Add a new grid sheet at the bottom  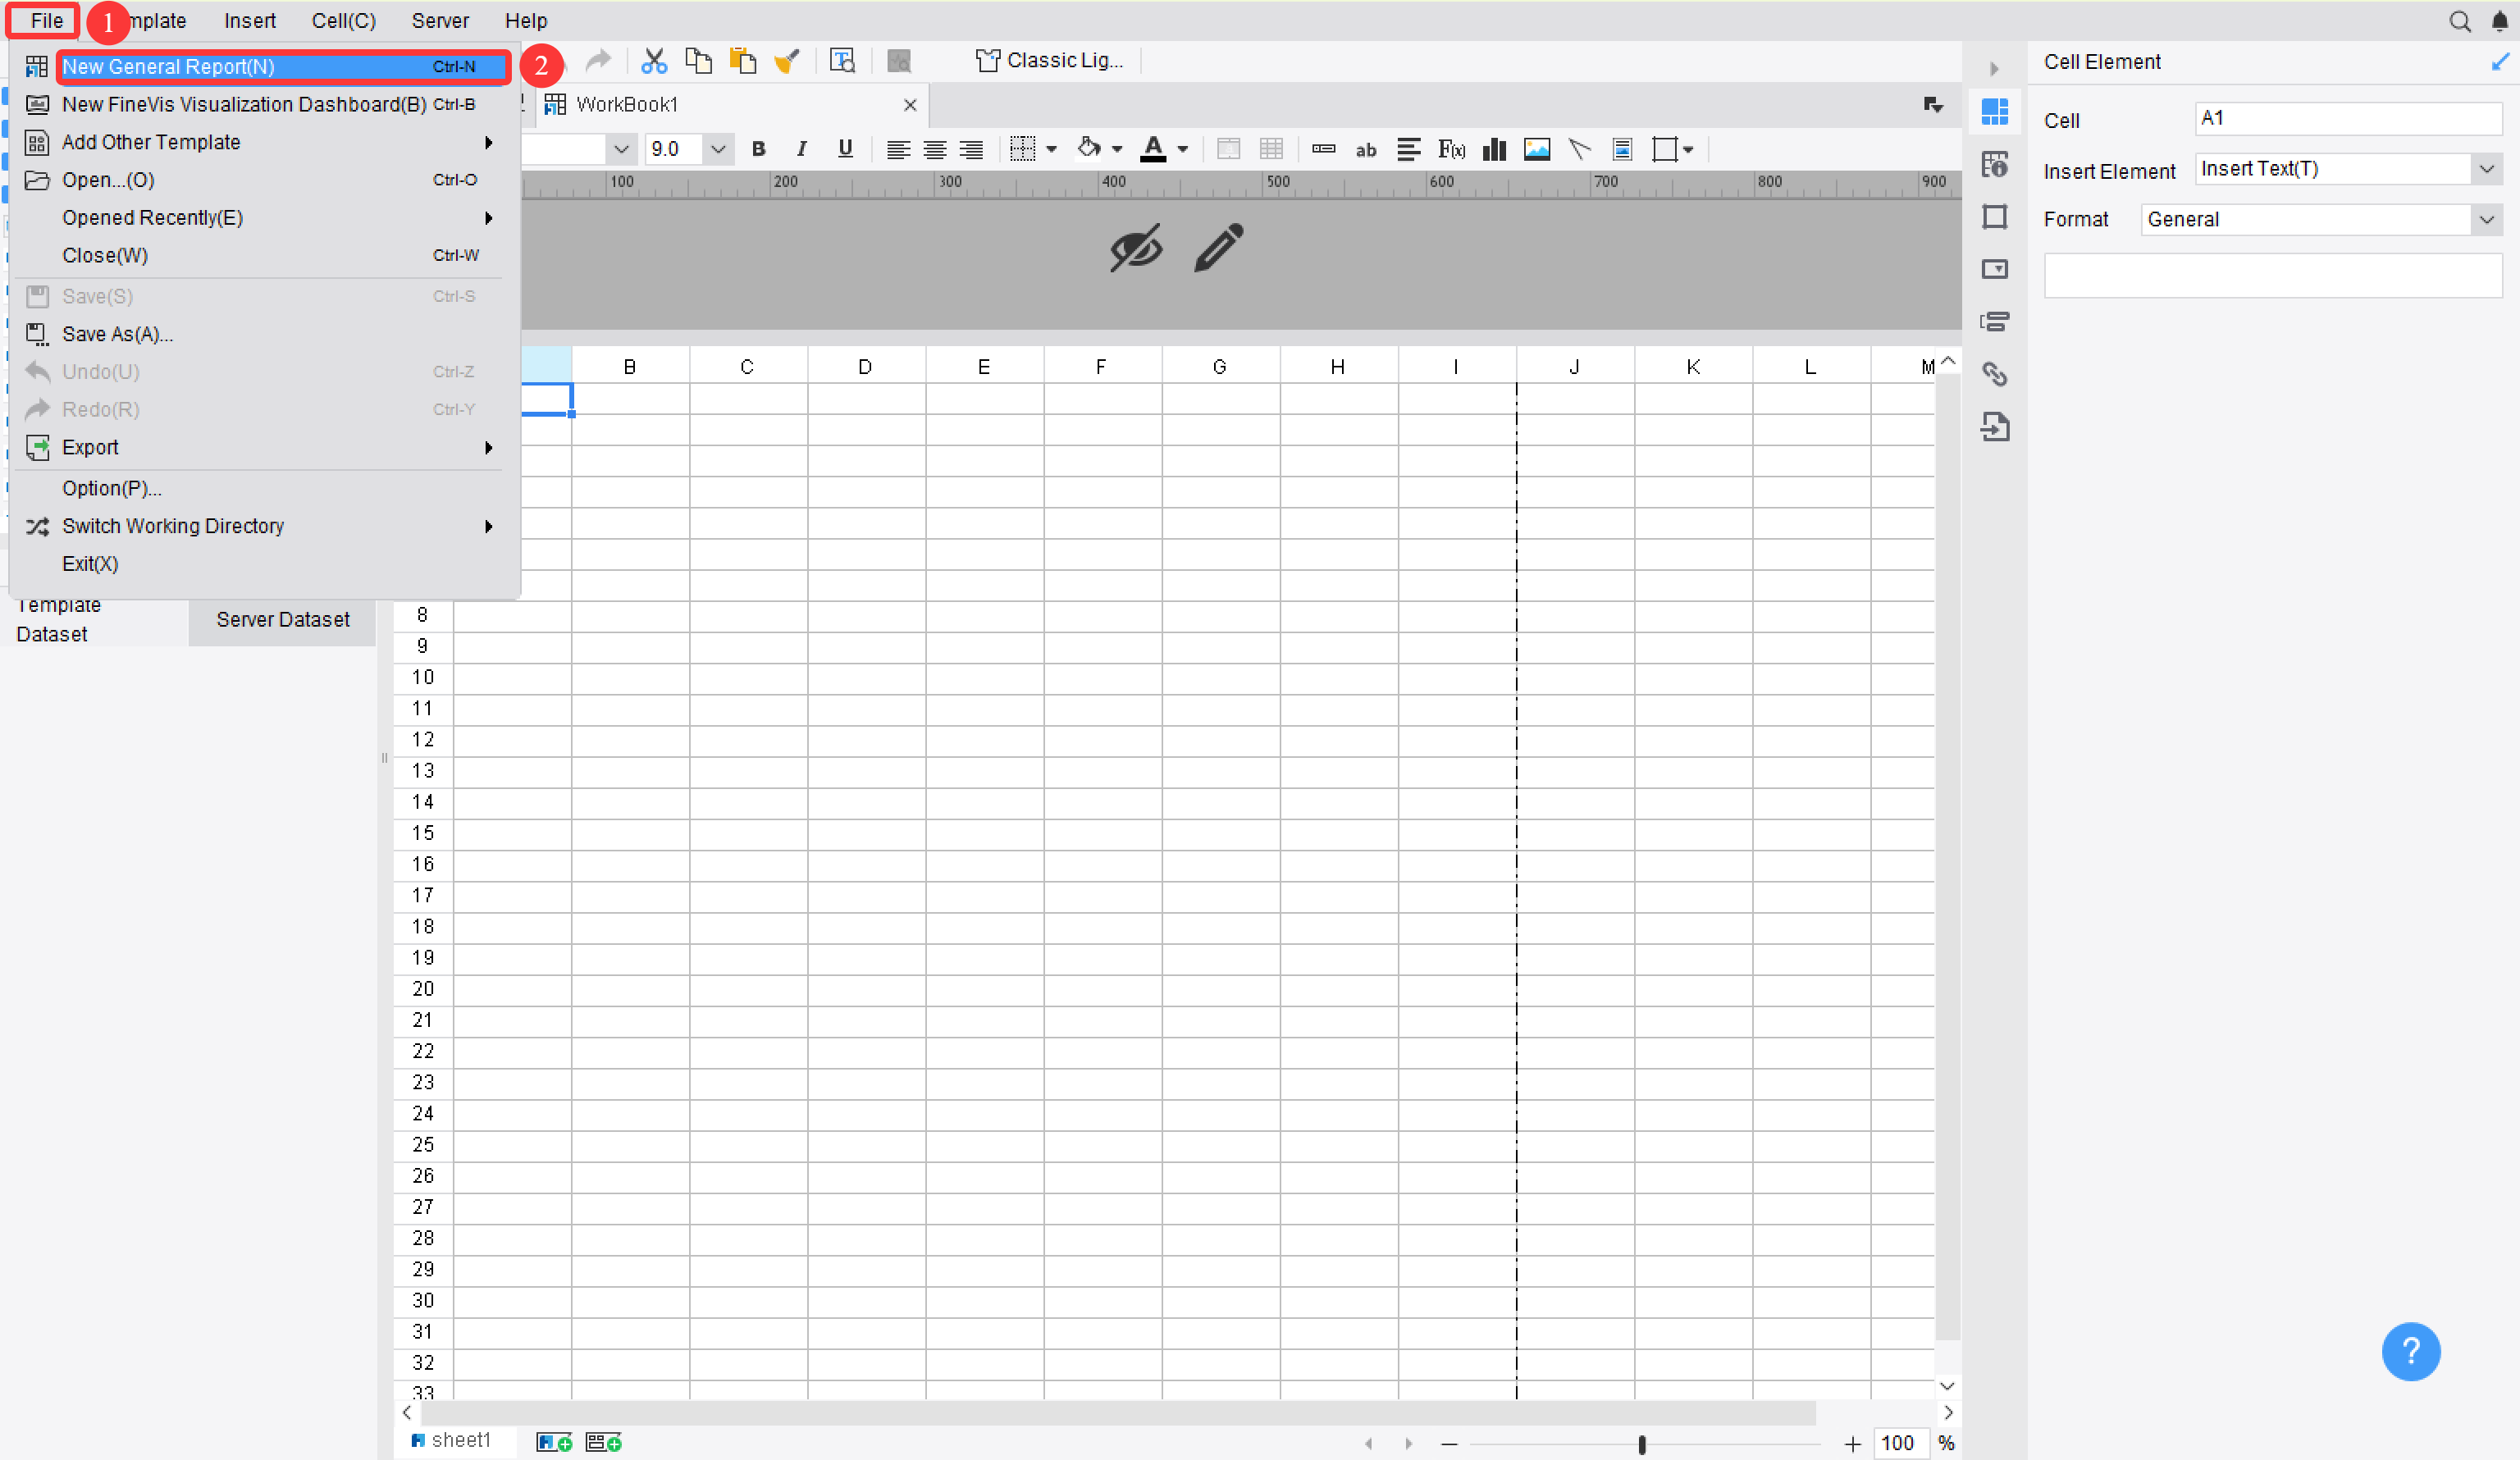(x=553, y=1442)
